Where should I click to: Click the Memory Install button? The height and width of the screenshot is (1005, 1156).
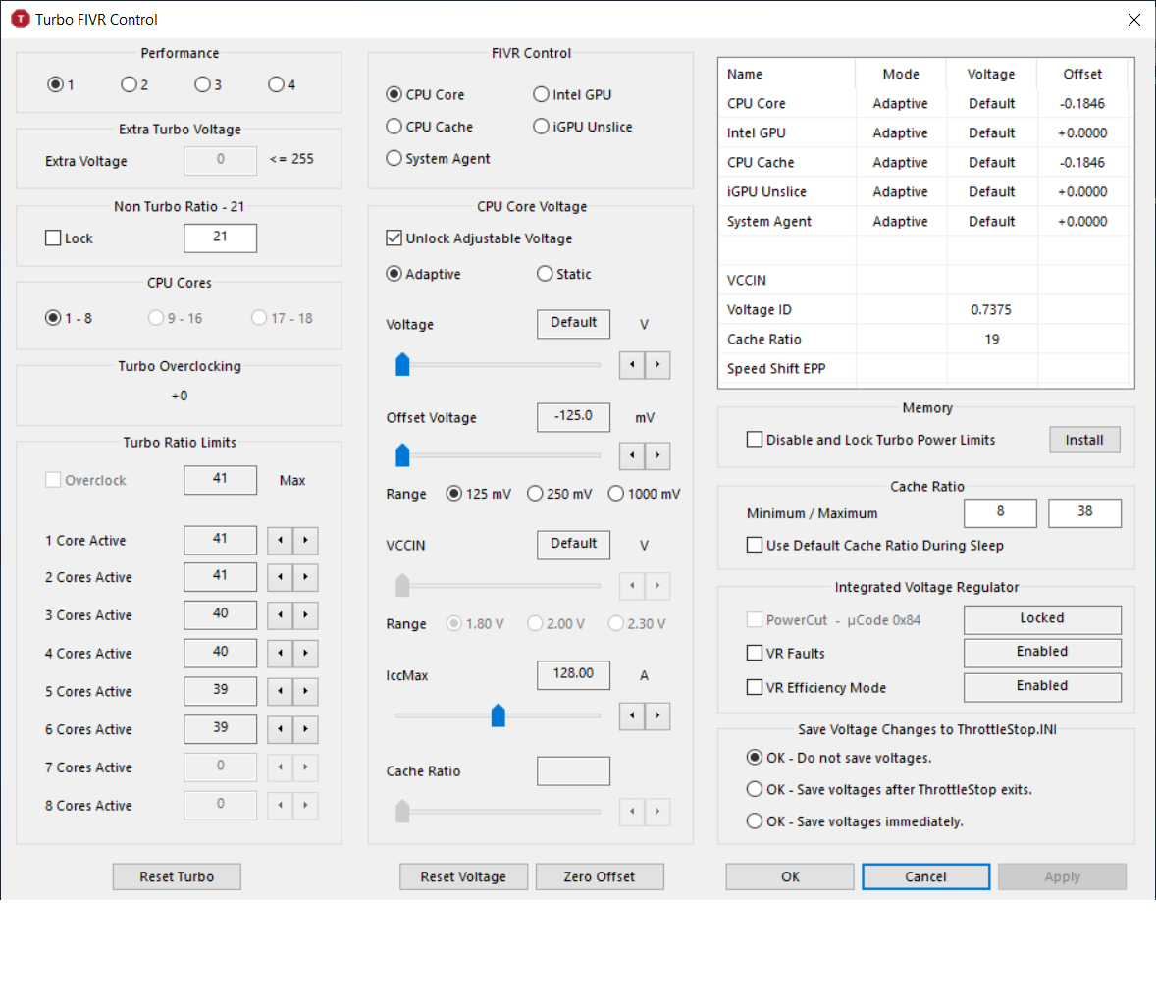[x=1084, y=440]
